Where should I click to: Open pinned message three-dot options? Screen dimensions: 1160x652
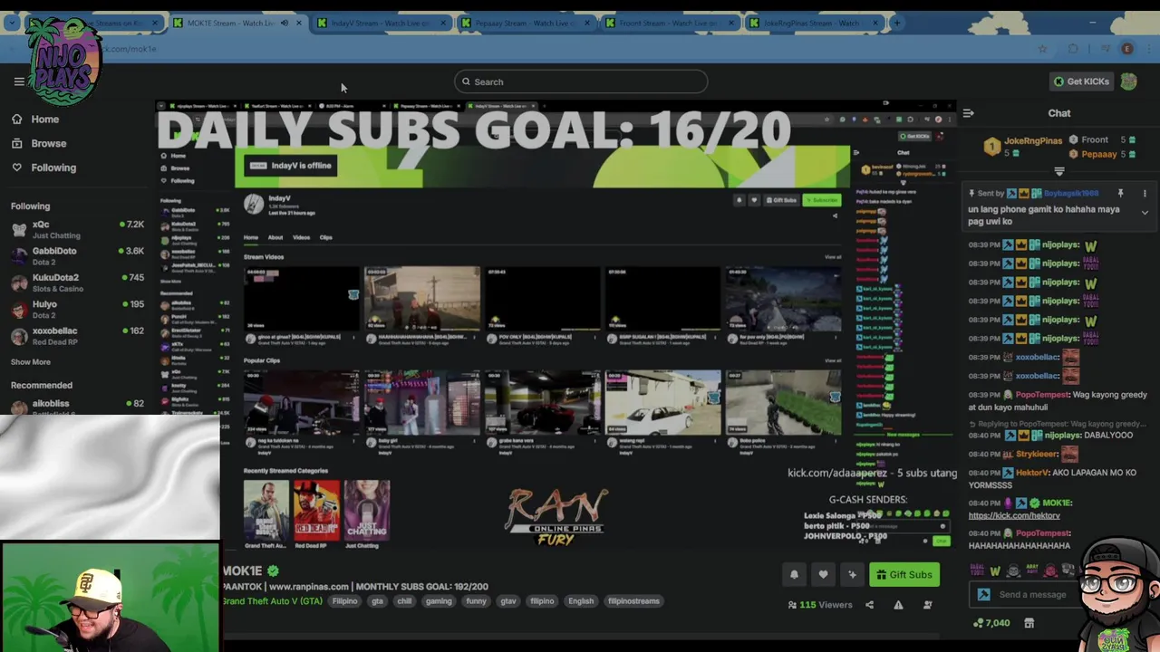tap(1145, 194)
